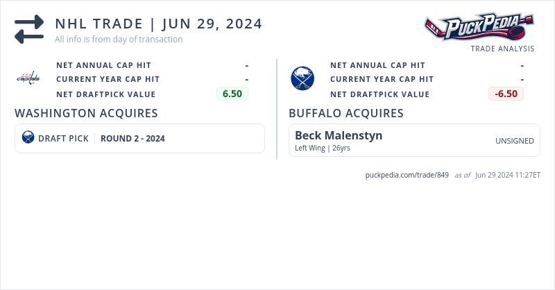Click the small Sabres draft pick icon
This screenshot has width=555, height=290.
[x=28, y=137]
